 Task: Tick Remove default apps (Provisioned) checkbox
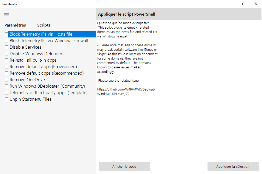point(6,67)
